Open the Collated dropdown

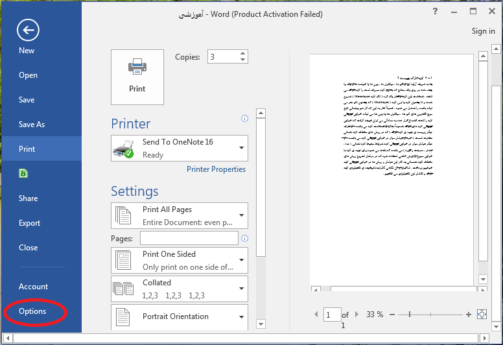pyautogui.click(x=180, y=289)
